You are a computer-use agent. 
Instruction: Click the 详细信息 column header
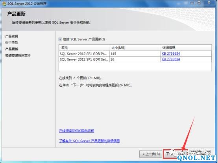(186, 48)
